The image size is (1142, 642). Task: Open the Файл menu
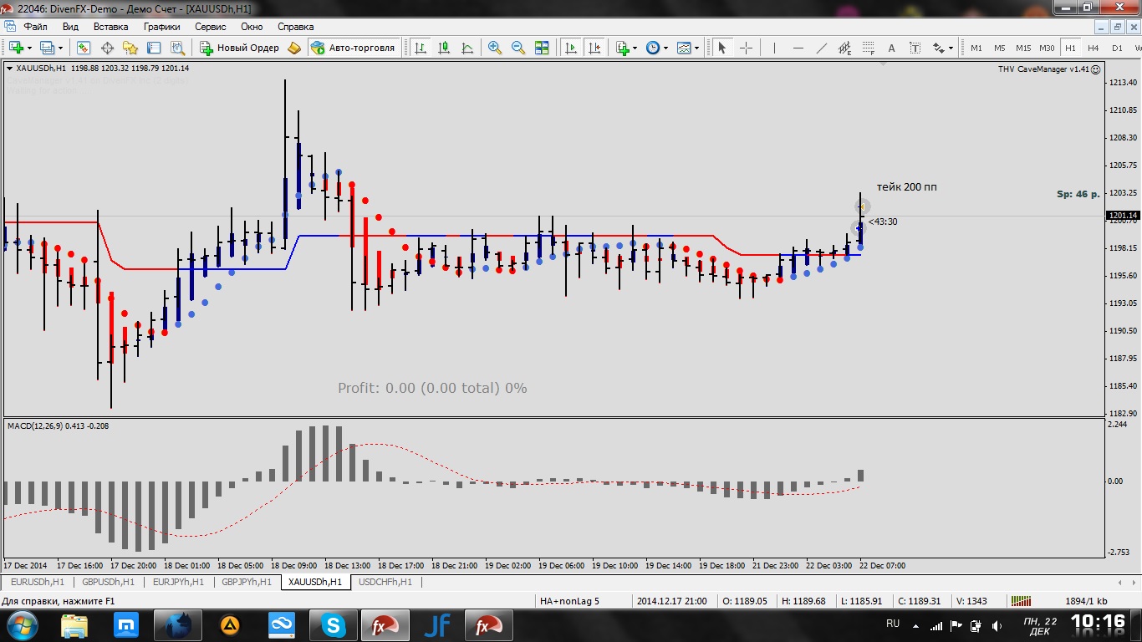pyautogui.click(x=36, y=27)
